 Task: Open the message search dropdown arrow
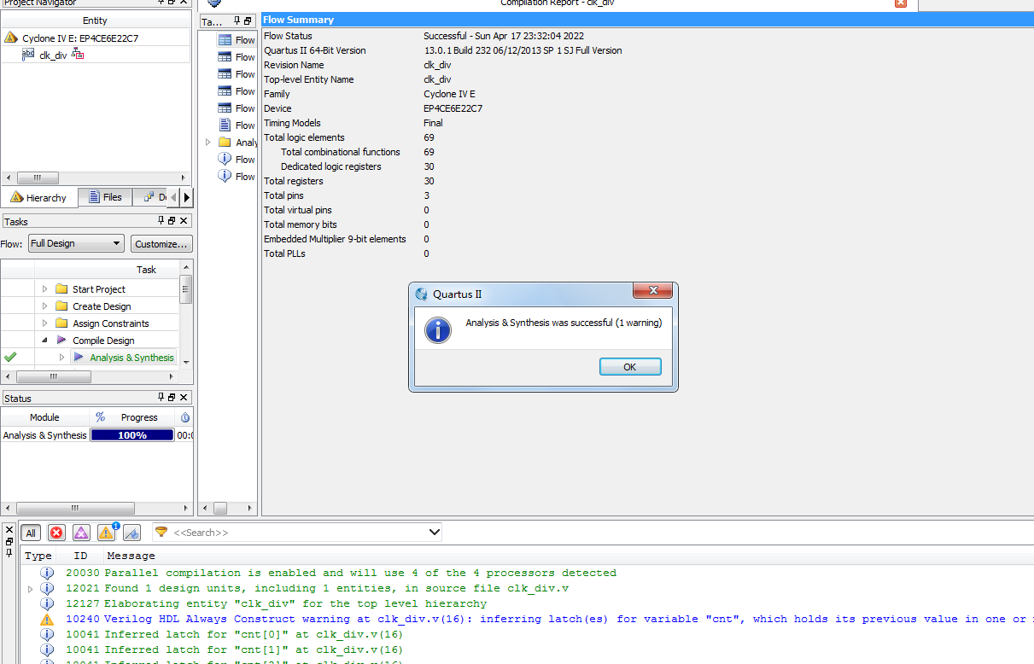[x=434, y=533]
